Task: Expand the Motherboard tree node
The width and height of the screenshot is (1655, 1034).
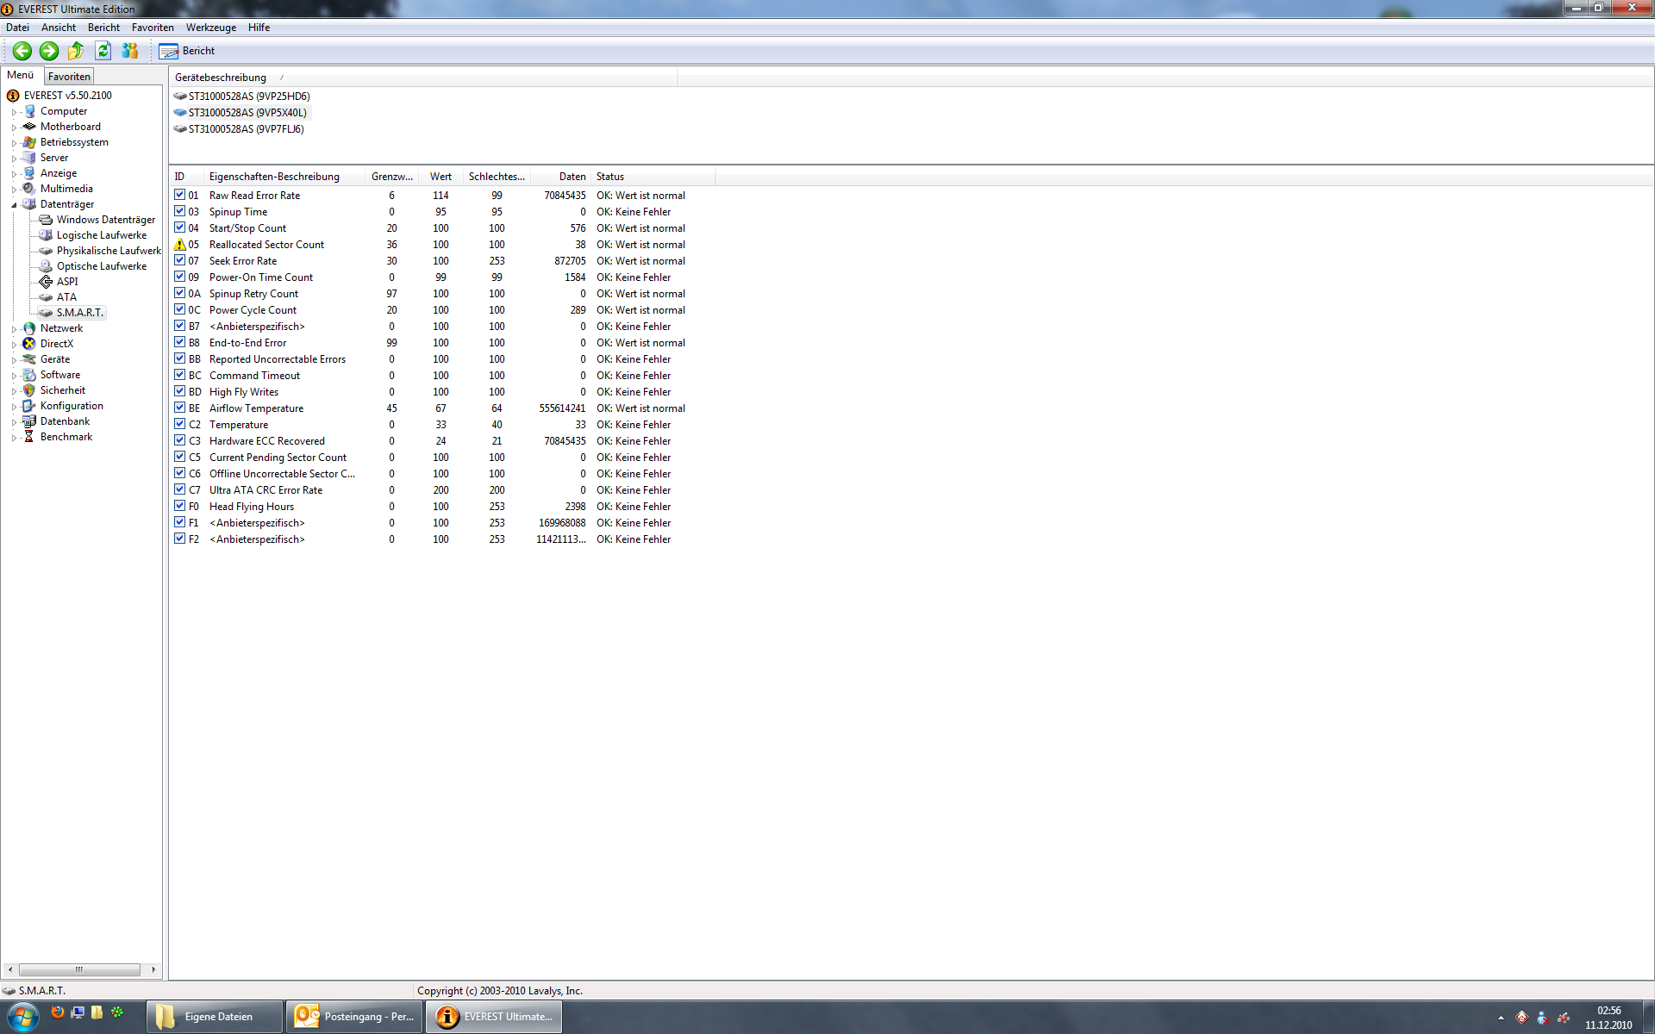Action: (x=14, y=128)
